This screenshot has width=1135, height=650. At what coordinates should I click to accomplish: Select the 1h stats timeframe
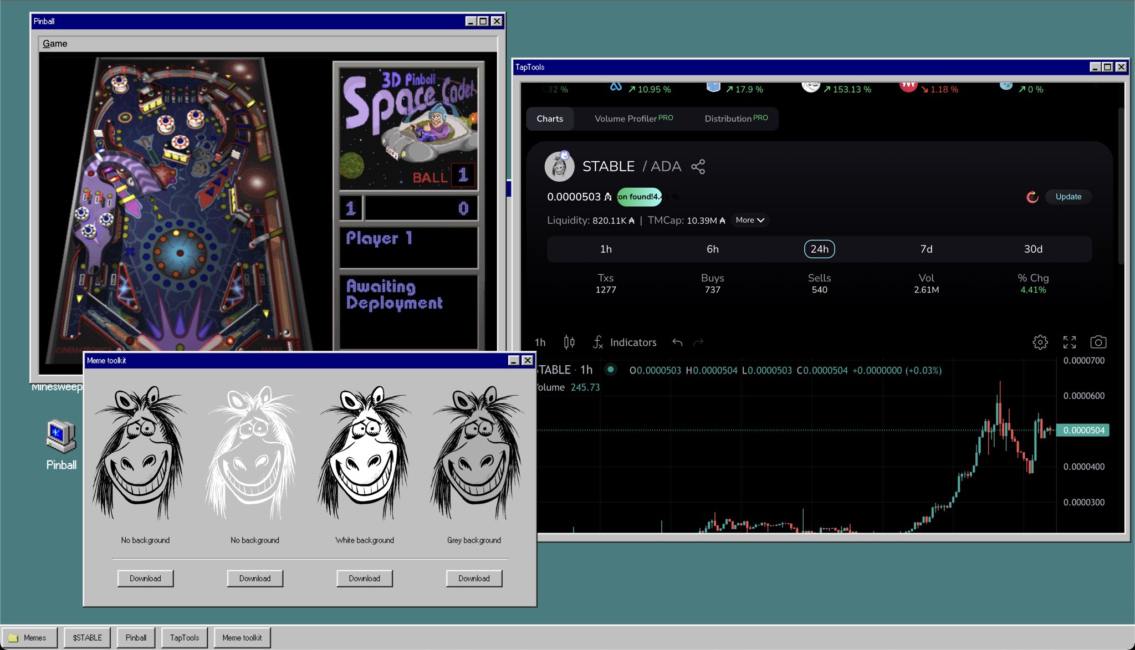click(606, 249)
